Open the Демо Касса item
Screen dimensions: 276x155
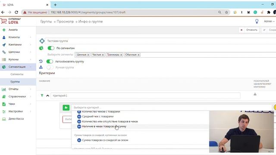click(x=16, y=119)
